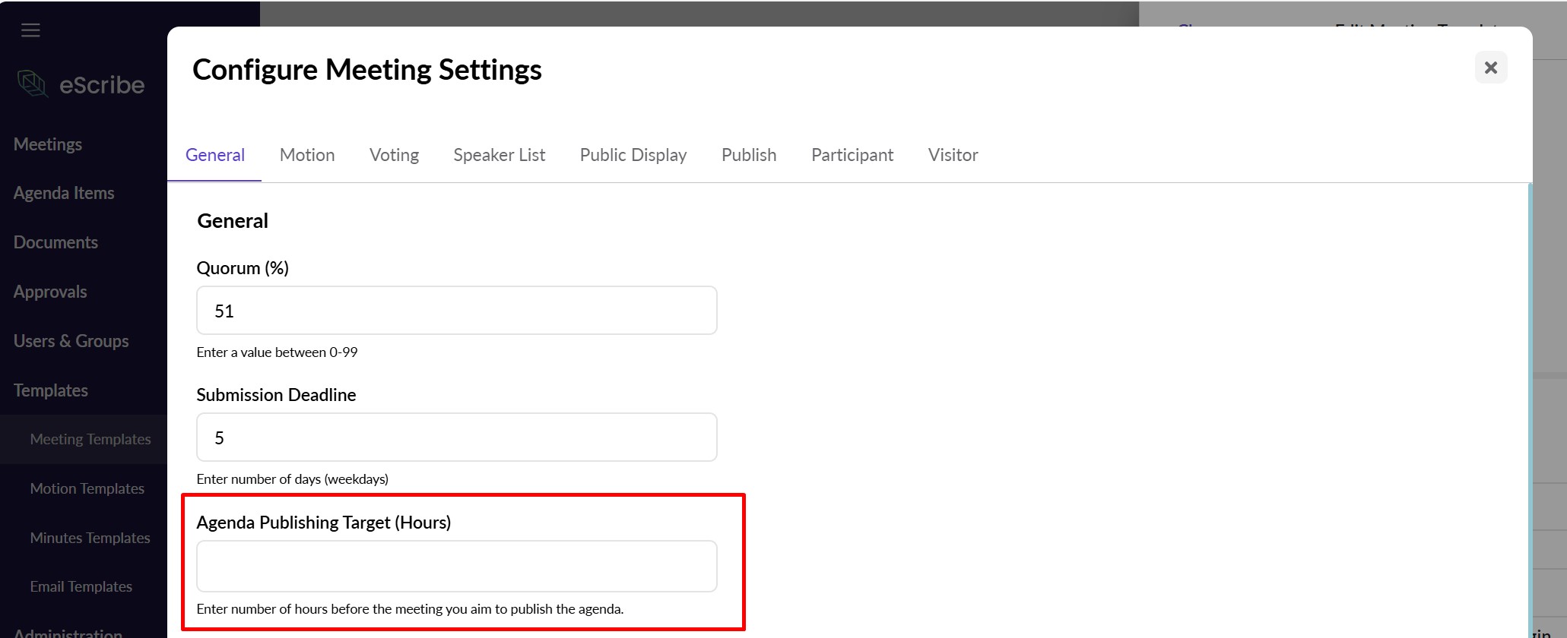Expand the Templates sidebar section
This screenshot has width=1567, height=638.
(x=51, y=390)
